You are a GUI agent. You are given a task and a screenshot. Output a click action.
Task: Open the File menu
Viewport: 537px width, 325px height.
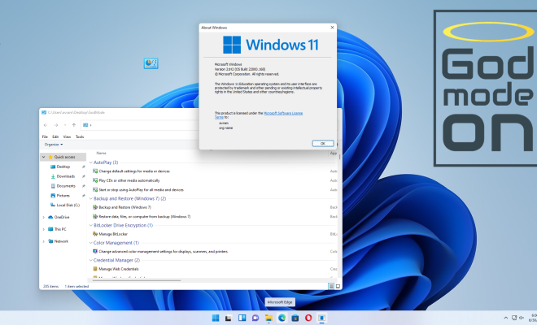coord(45,136)
